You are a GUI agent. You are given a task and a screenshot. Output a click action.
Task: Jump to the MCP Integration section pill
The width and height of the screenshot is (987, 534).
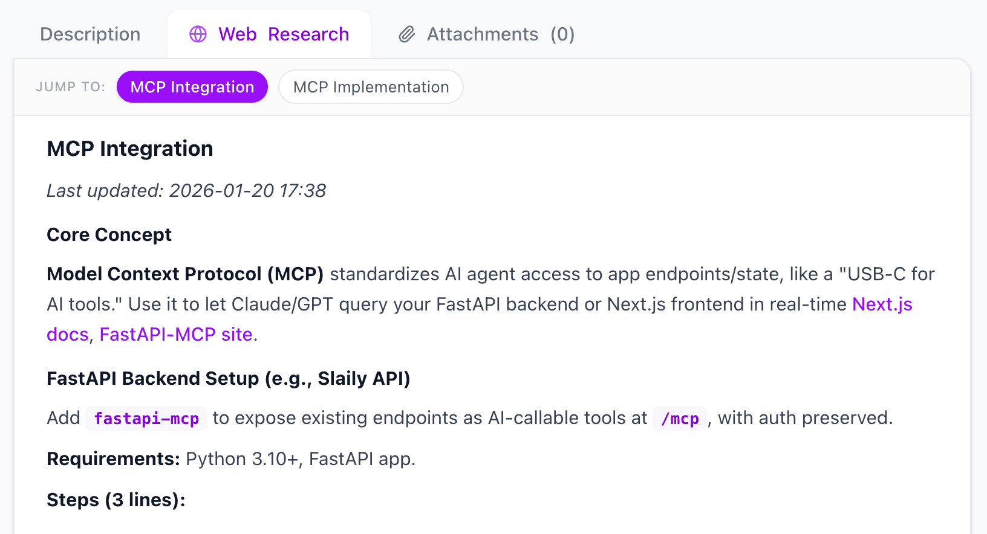click(192, 87)
